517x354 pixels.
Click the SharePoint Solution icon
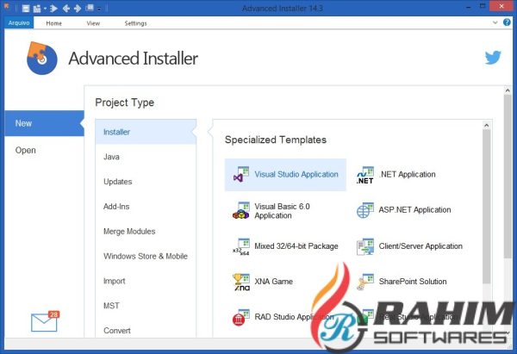[365, 282]
